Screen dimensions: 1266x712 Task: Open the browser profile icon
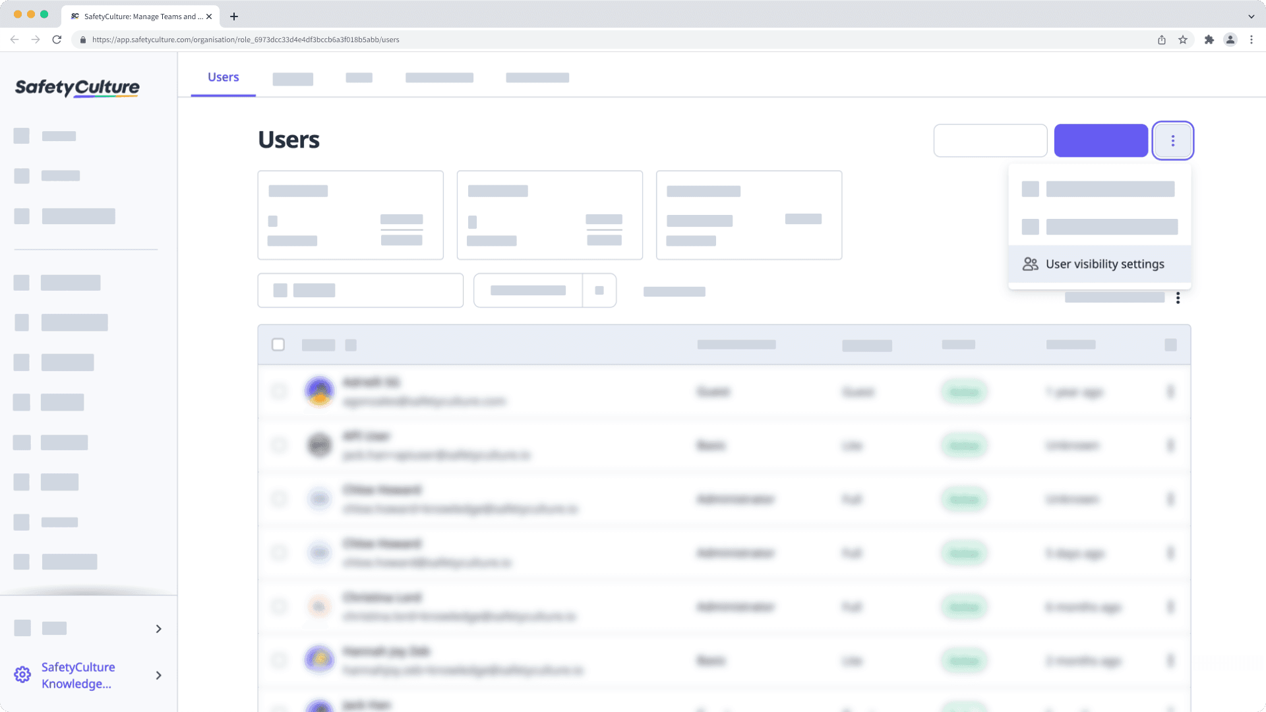click(x=1230, y=39)
